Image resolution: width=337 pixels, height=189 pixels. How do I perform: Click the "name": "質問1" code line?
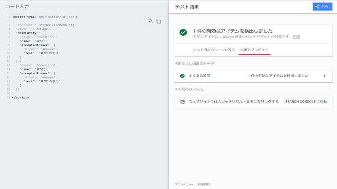[34, 41]
